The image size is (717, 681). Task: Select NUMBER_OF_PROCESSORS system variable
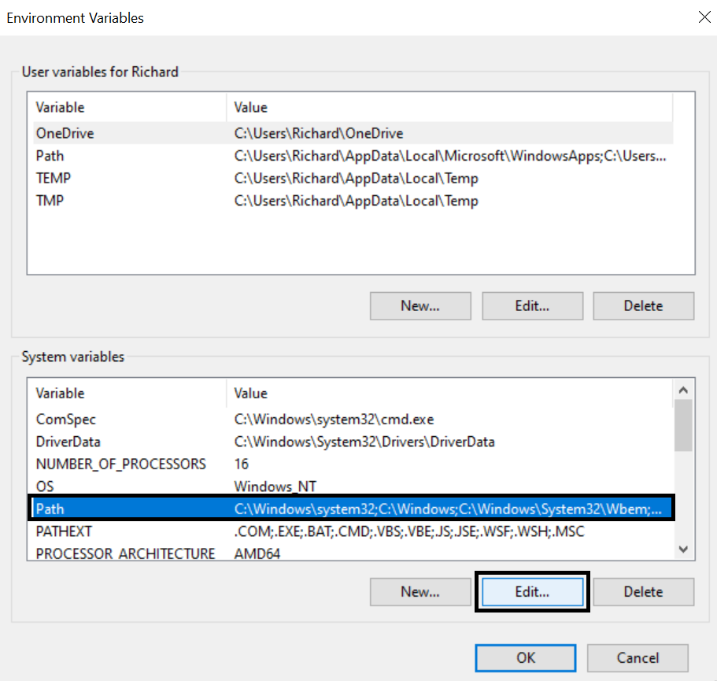pyautogui.click(x=120, y=464)
